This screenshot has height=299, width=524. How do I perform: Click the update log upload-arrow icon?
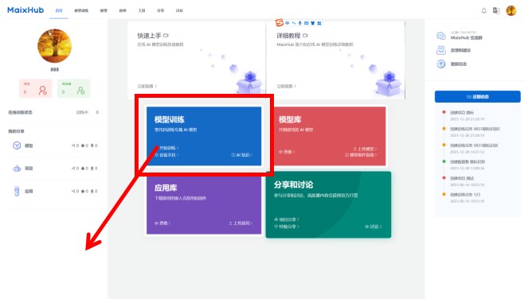[441, 64]
